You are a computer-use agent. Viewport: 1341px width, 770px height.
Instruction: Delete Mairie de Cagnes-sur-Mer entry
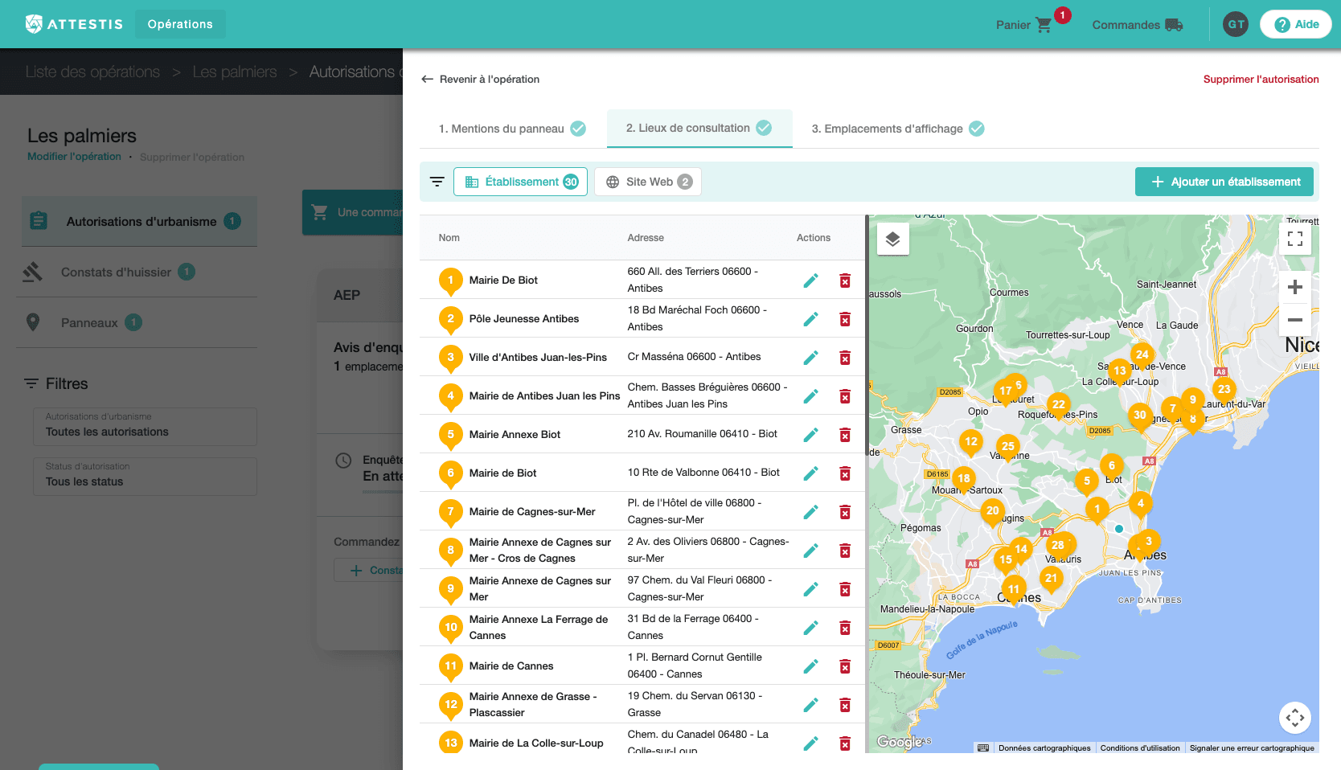(x=845, y=512)
